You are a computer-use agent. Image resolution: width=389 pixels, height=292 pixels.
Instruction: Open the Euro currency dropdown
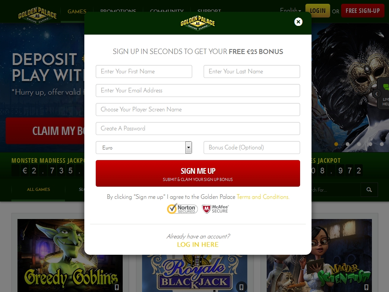pyautogui.click(x=144, y=148)
